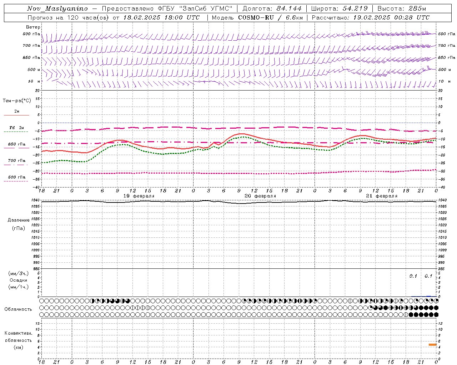Click the Облачность cloudiness label

click(x=18, y=309)
